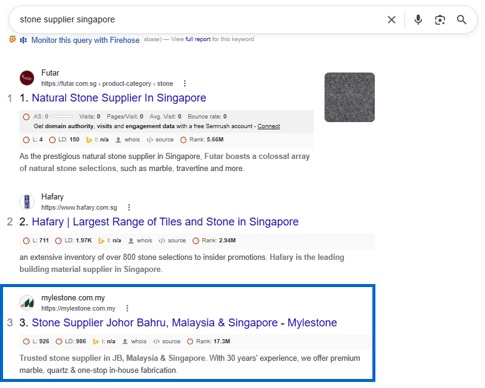The image size is (485, 388).
Task: Click whois for mylestone result
Action: [139, 341]
